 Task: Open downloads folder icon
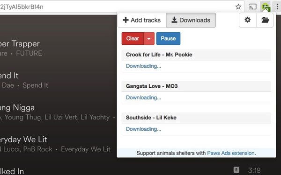(265, 20)
